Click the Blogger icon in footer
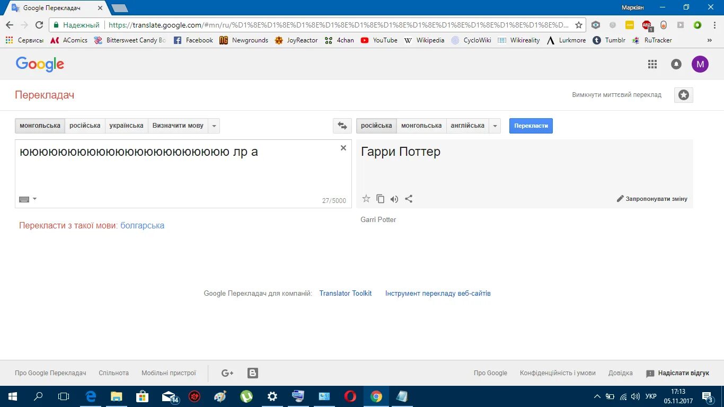 point(253,373)
